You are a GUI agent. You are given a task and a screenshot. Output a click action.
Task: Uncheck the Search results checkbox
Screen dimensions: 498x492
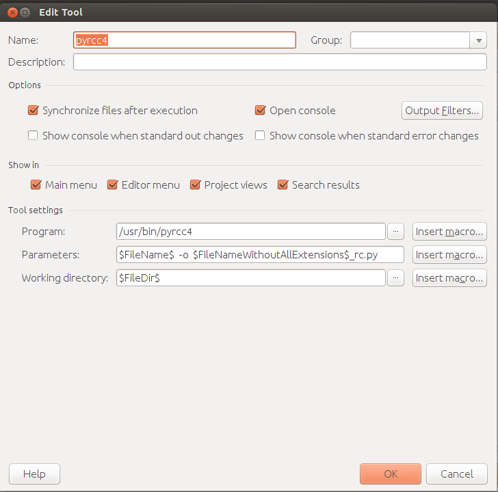coord(283,184)
